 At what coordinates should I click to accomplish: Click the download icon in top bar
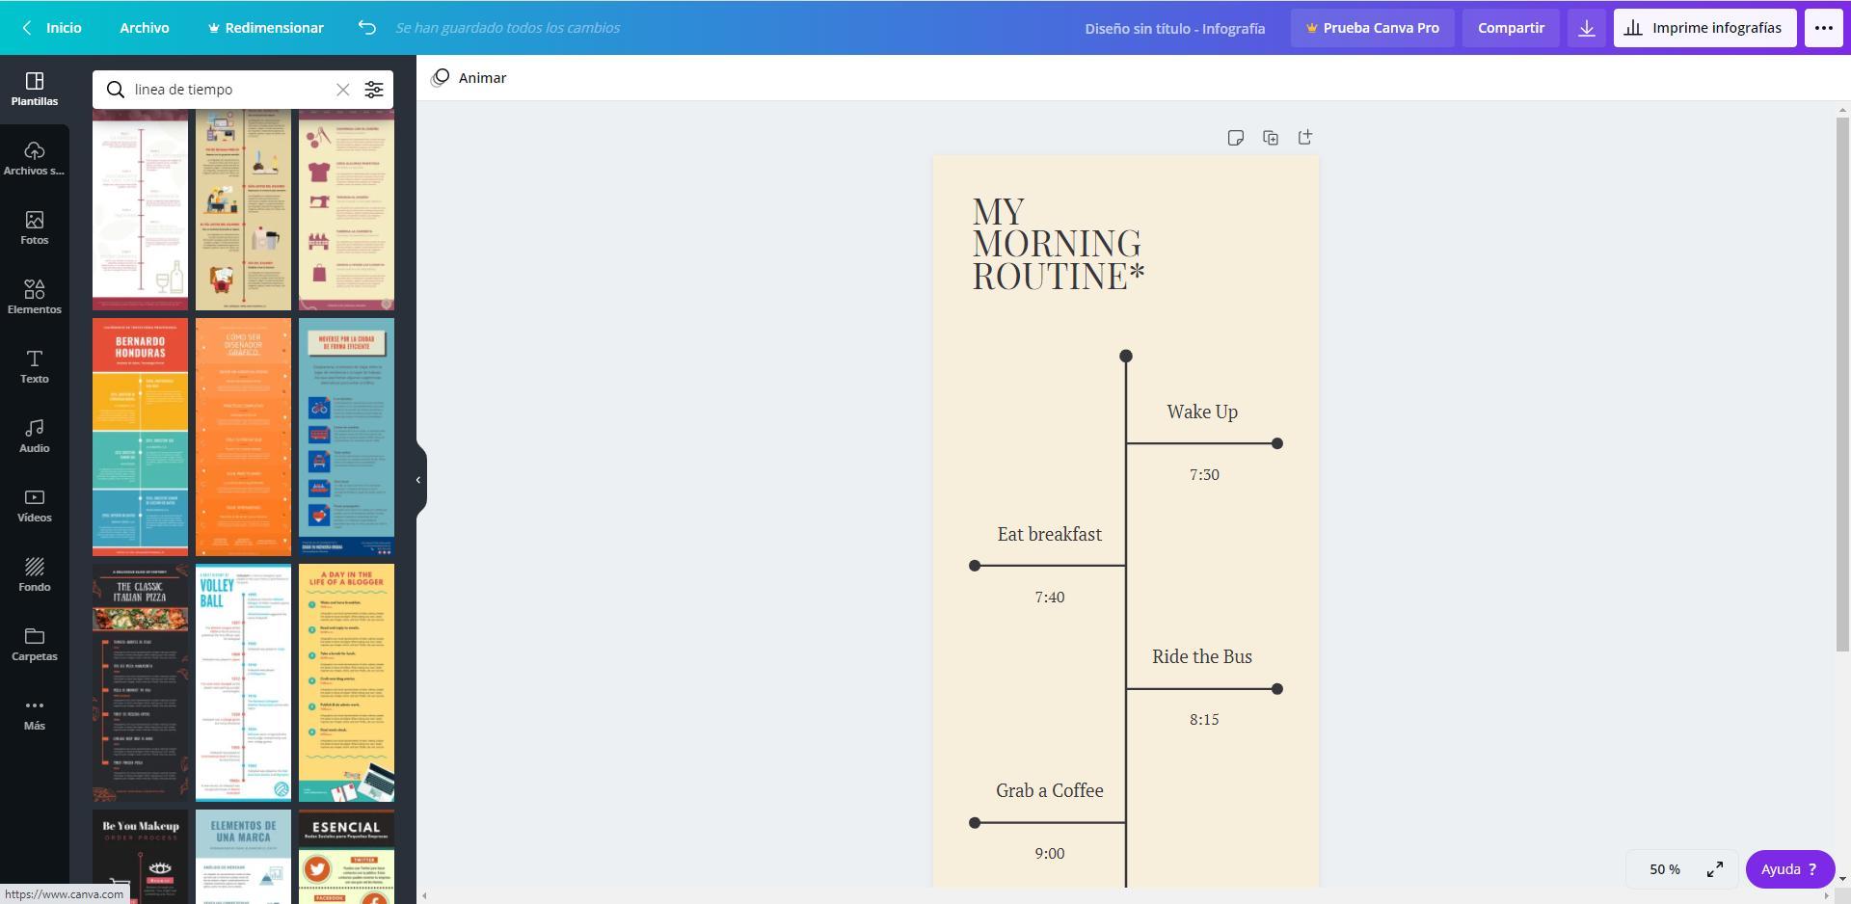tap(1586, 28)
